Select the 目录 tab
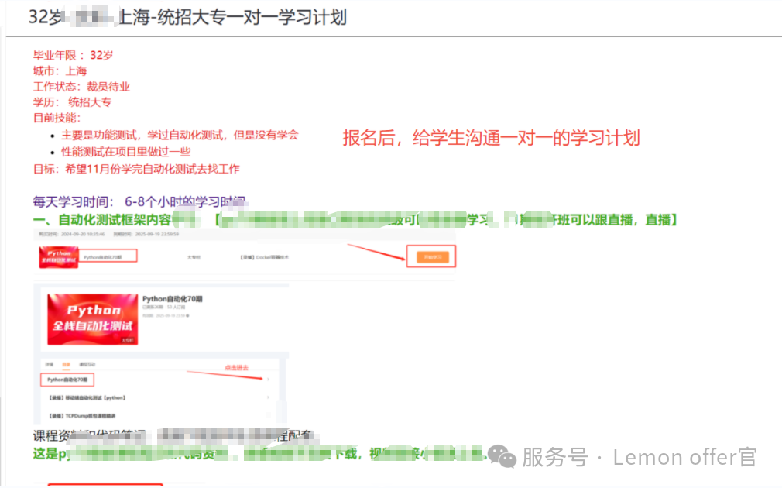782x488 pixels. [67, 364]
